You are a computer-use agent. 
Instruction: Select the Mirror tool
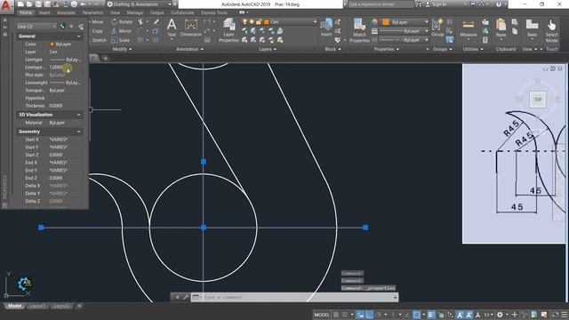(x=122, y=31)
